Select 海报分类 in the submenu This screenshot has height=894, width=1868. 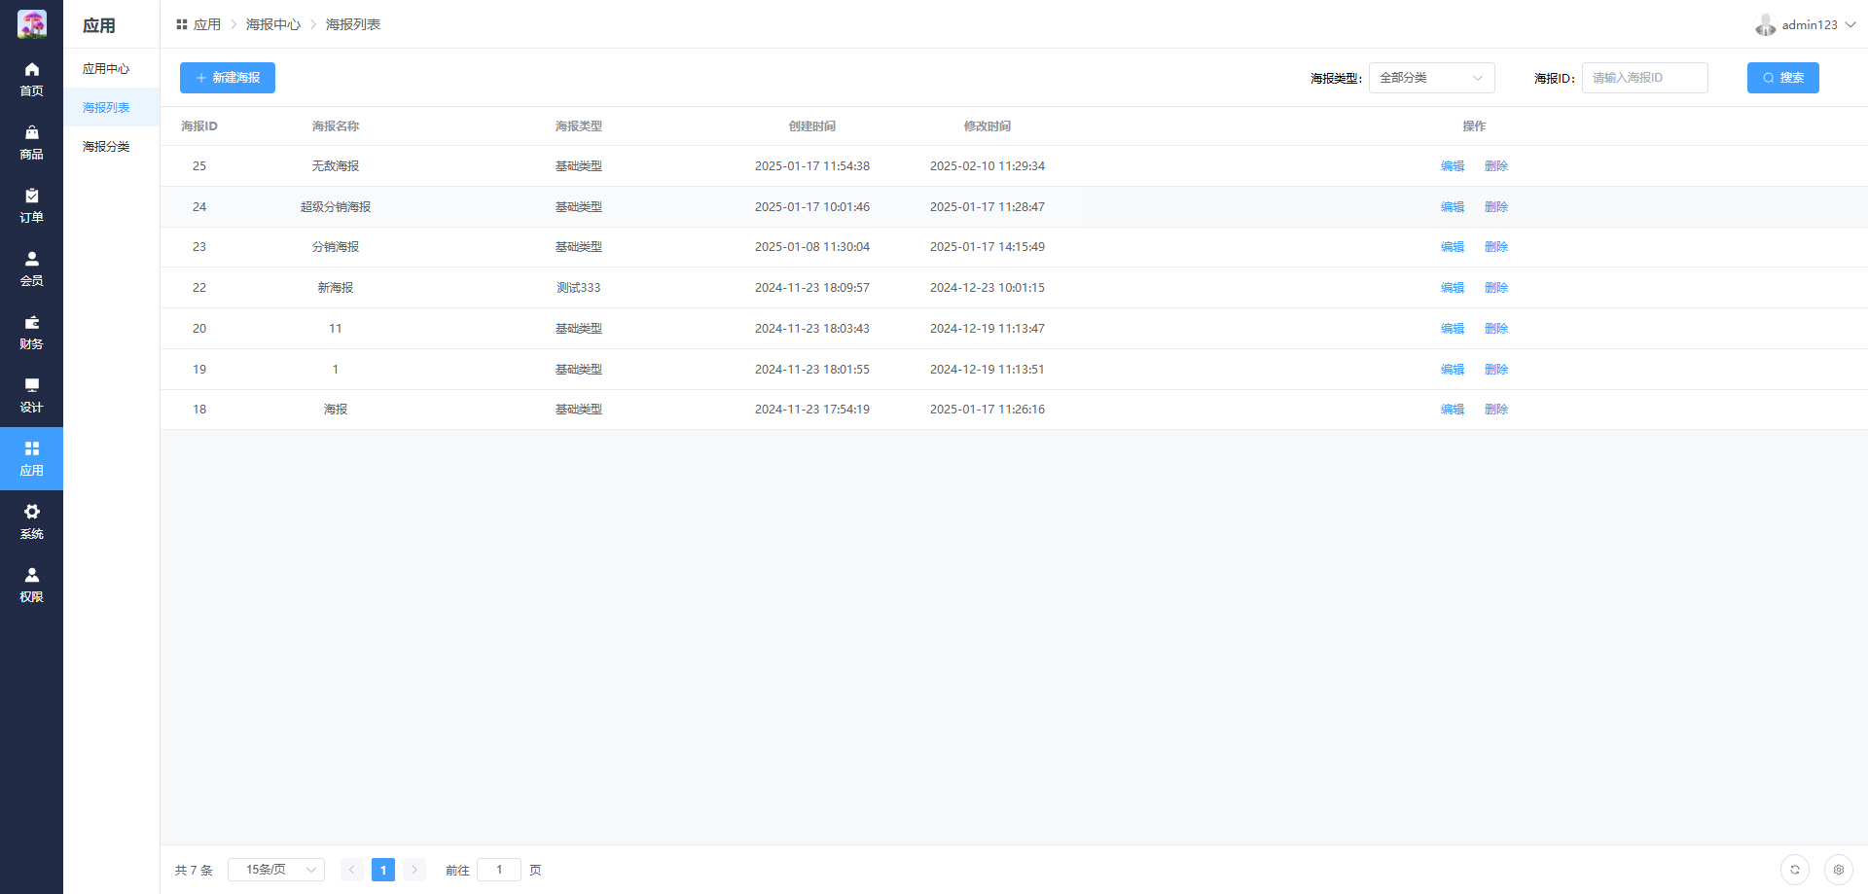point(106,147)
